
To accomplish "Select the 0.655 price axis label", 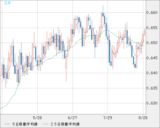I will [152, 28].
